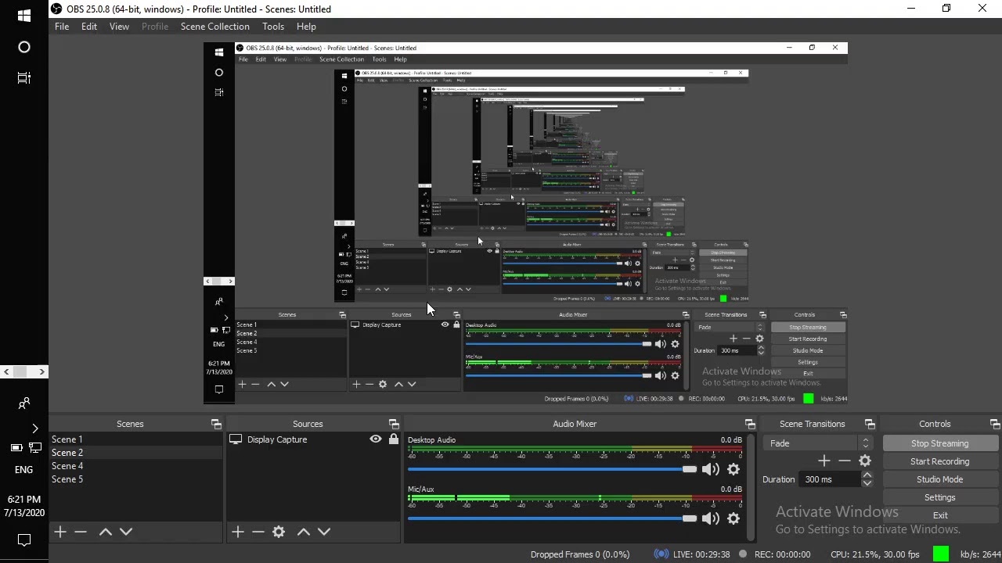Remove the selected scene with the minus icon
Viewport: 1002px width, 563px height.
pos(81,532)
